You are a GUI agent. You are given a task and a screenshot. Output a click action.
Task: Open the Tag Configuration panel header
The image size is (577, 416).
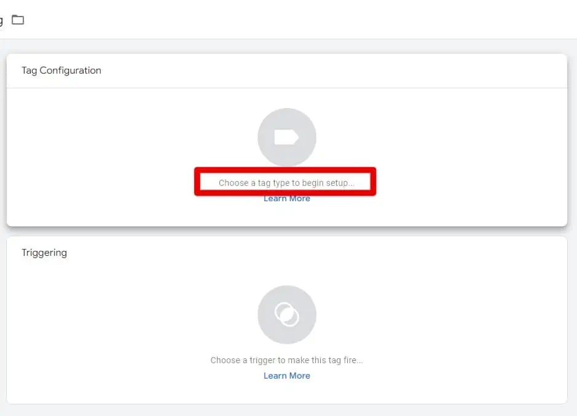click(61, 70)
